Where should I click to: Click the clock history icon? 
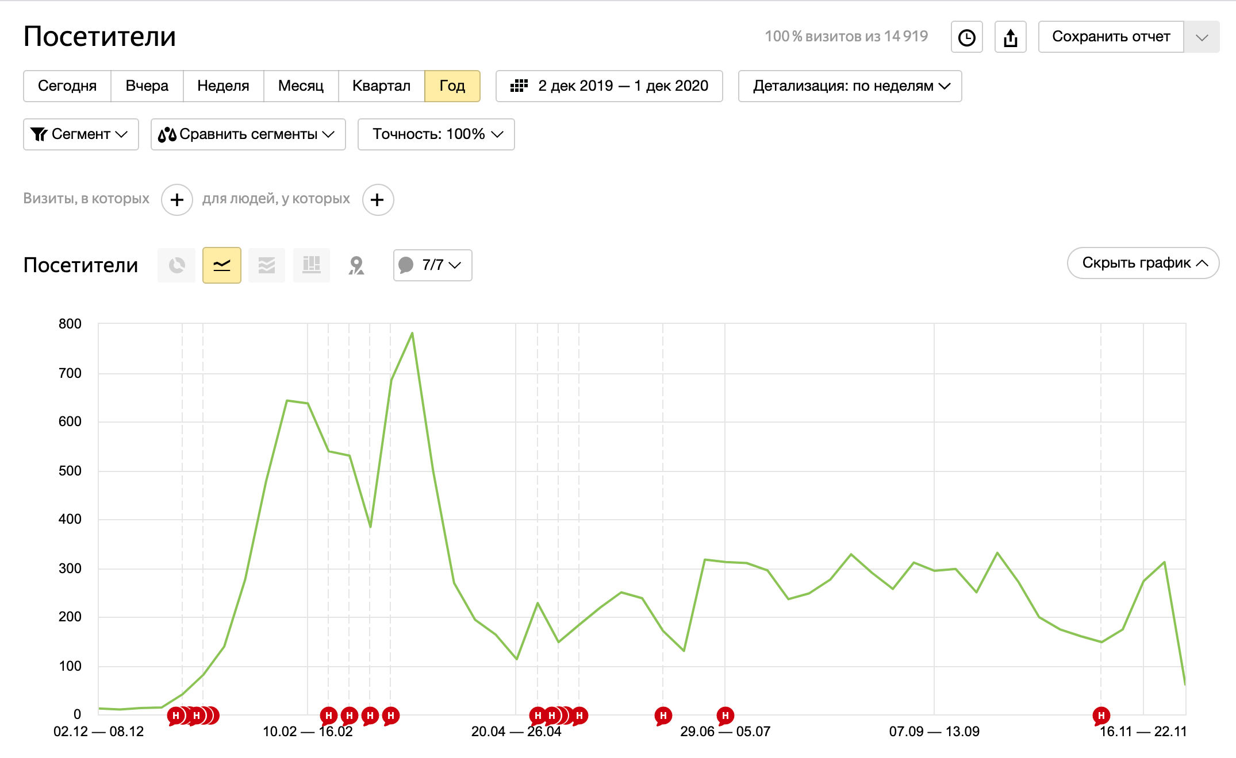pyautogui.click(x=966, y=37)
